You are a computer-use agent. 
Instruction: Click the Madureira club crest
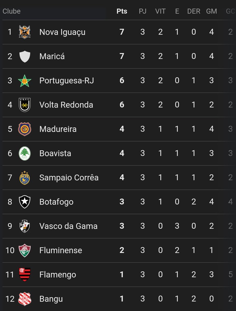pyautogui.click(x=25, y=129)
